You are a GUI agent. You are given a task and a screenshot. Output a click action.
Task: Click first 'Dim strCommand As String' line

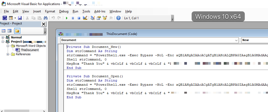[x=92, y=51]
